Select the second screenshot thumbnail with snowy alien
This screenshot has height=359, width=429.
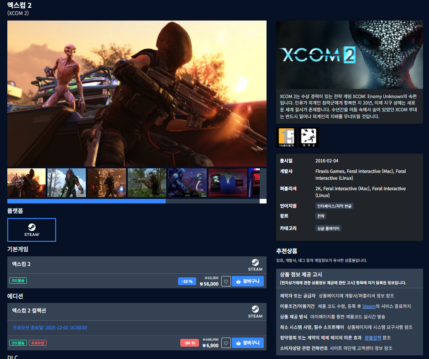[67, 182]
